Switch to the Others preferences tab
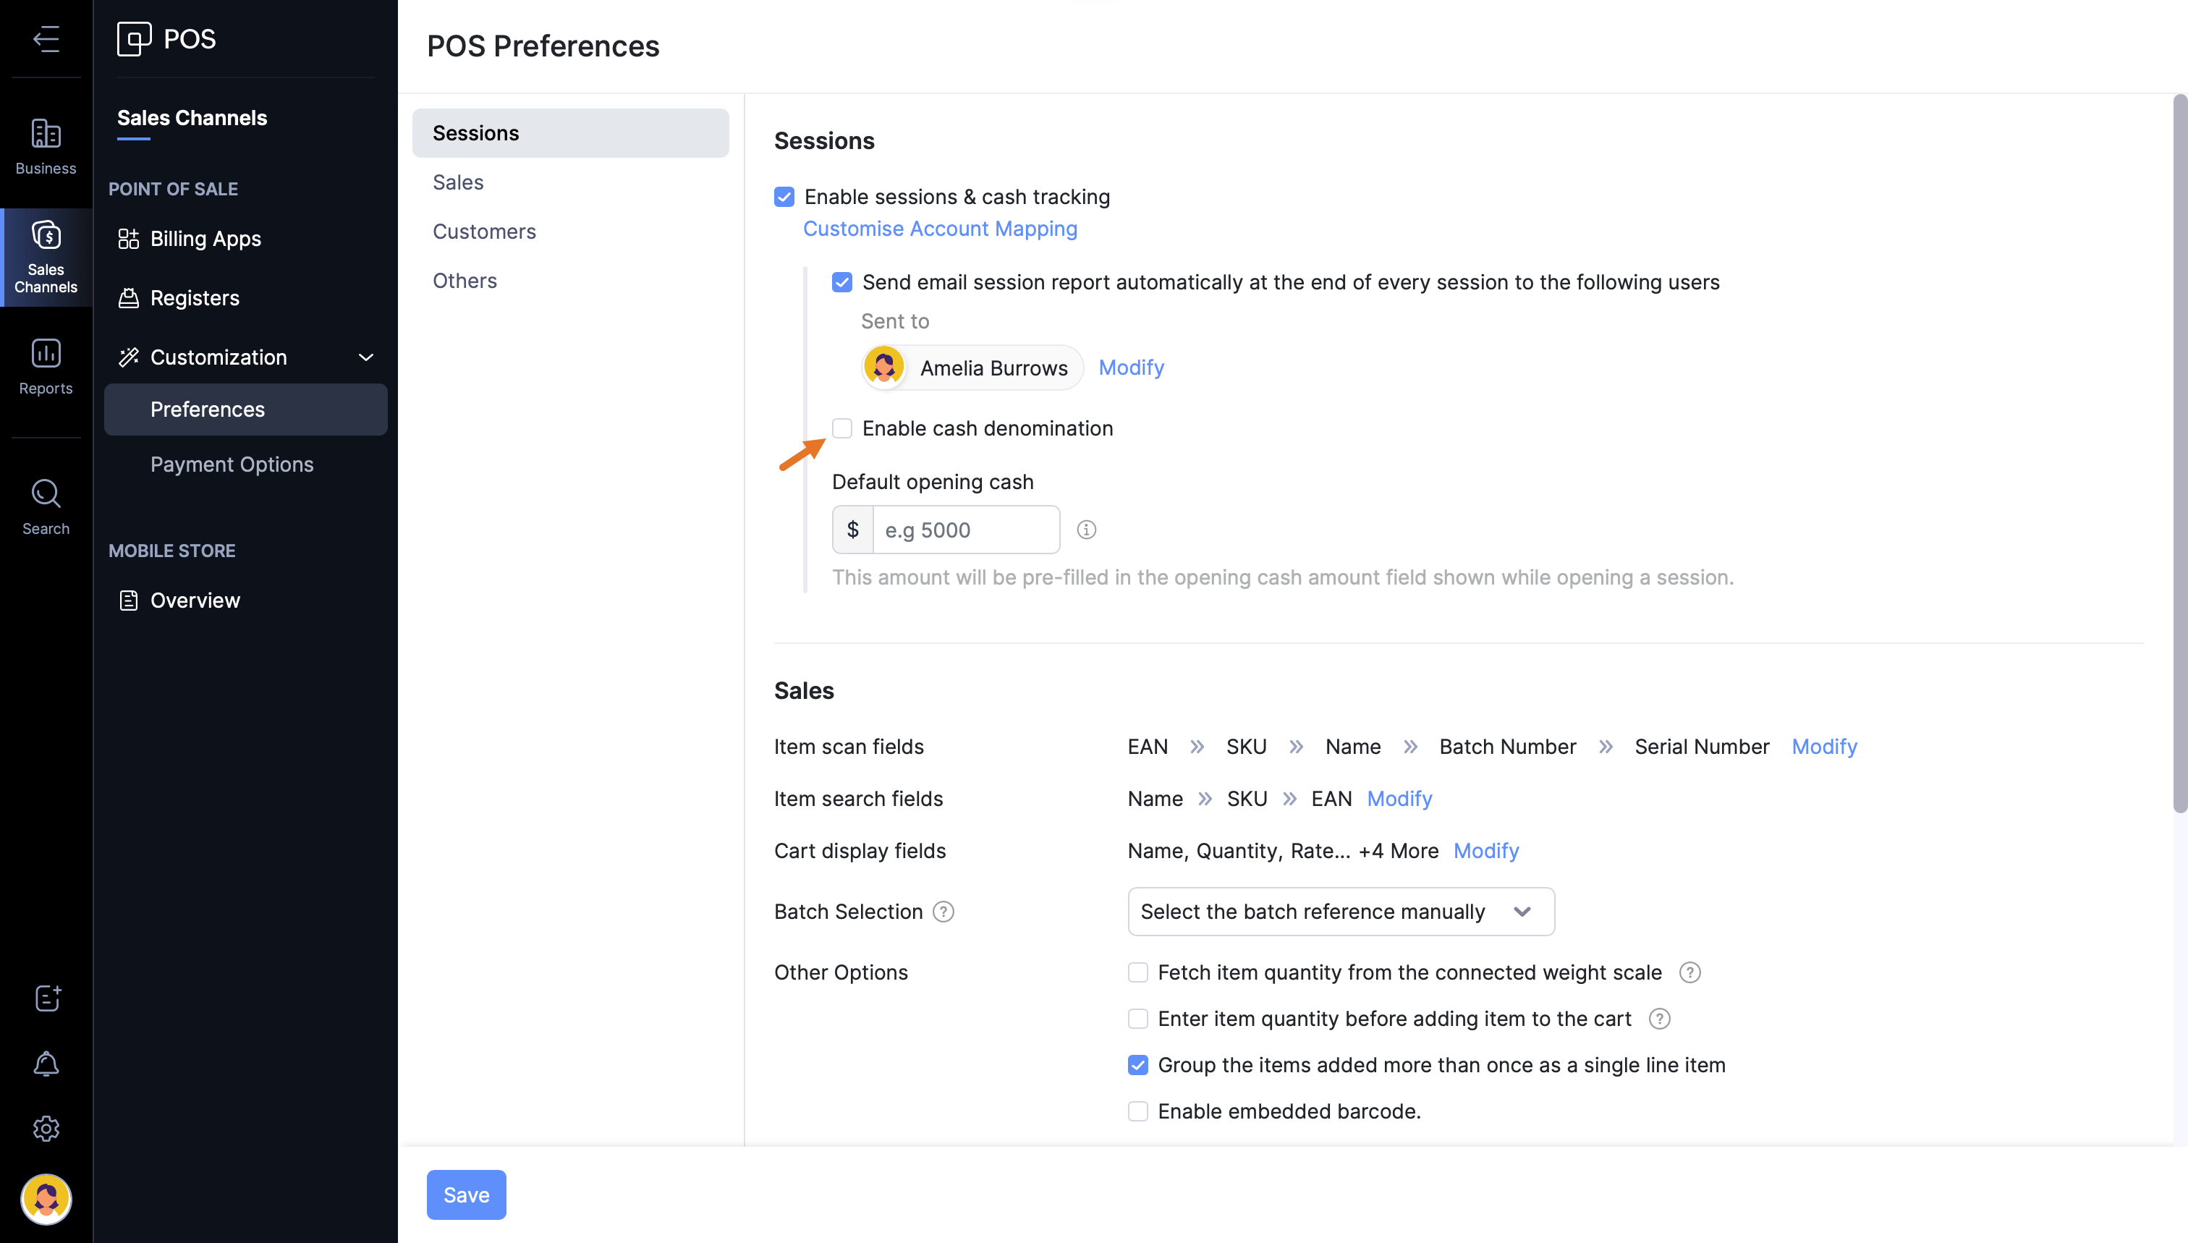 tap(465, 281)
